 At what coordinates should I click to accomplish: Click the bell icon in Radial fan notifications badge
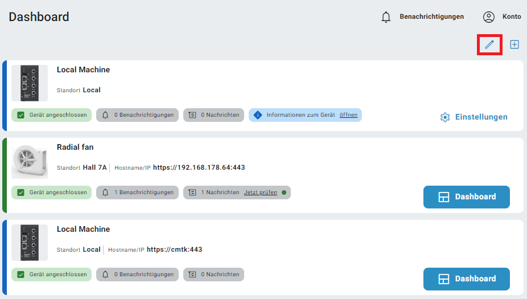click(105, 192)
